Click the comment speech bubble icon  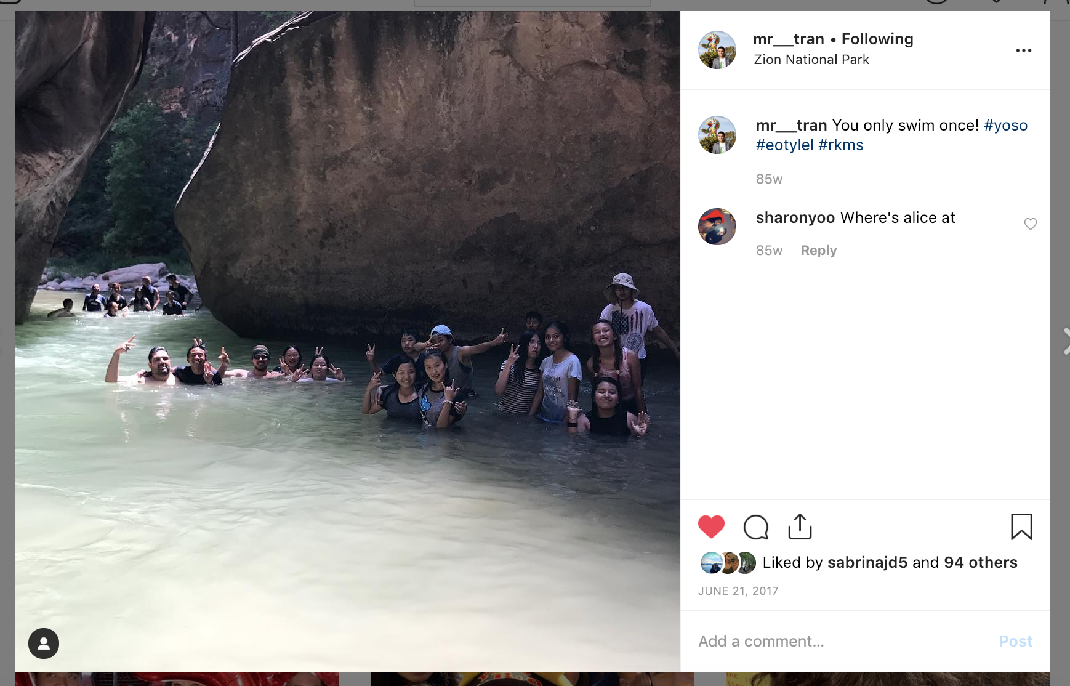point(755,527)
